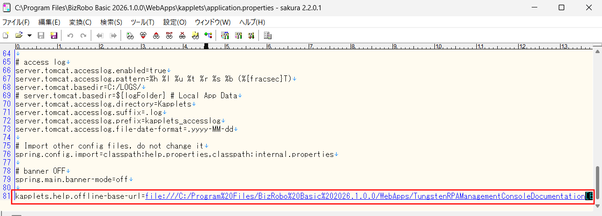Click the Outline analysis tree icon
This screenshot has width=602, height=216.
[208, 35]
